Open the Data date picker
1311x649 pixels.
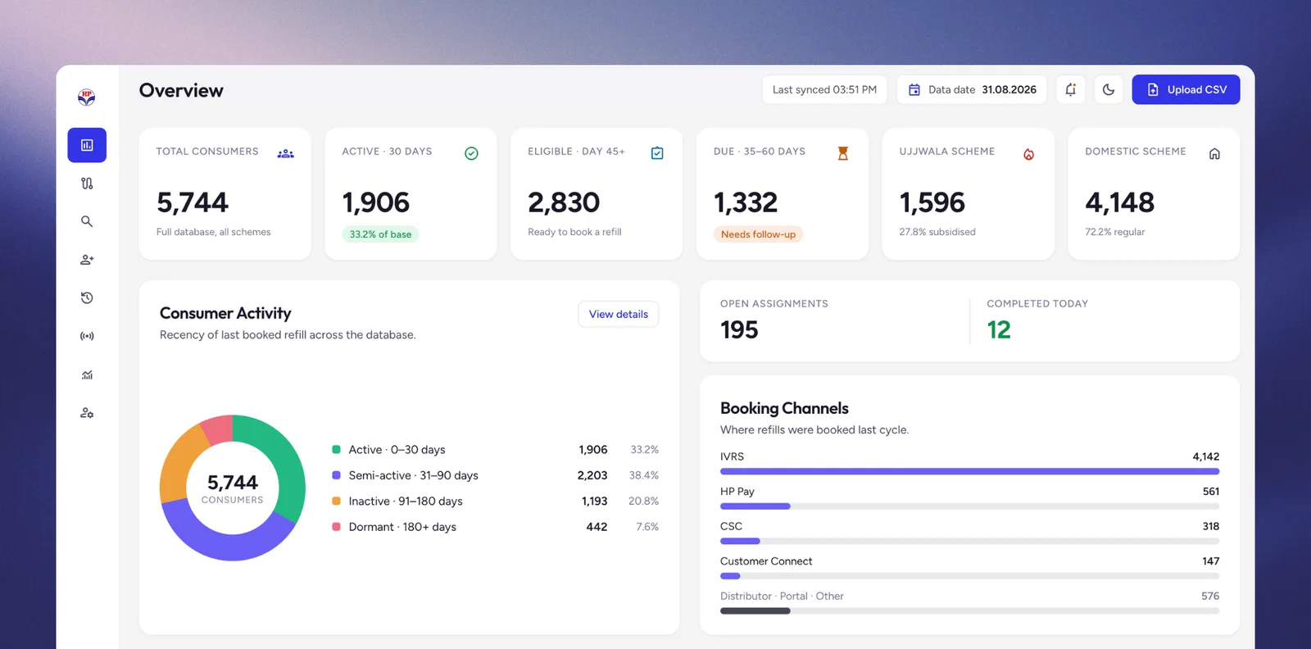(x=973, y=89)
